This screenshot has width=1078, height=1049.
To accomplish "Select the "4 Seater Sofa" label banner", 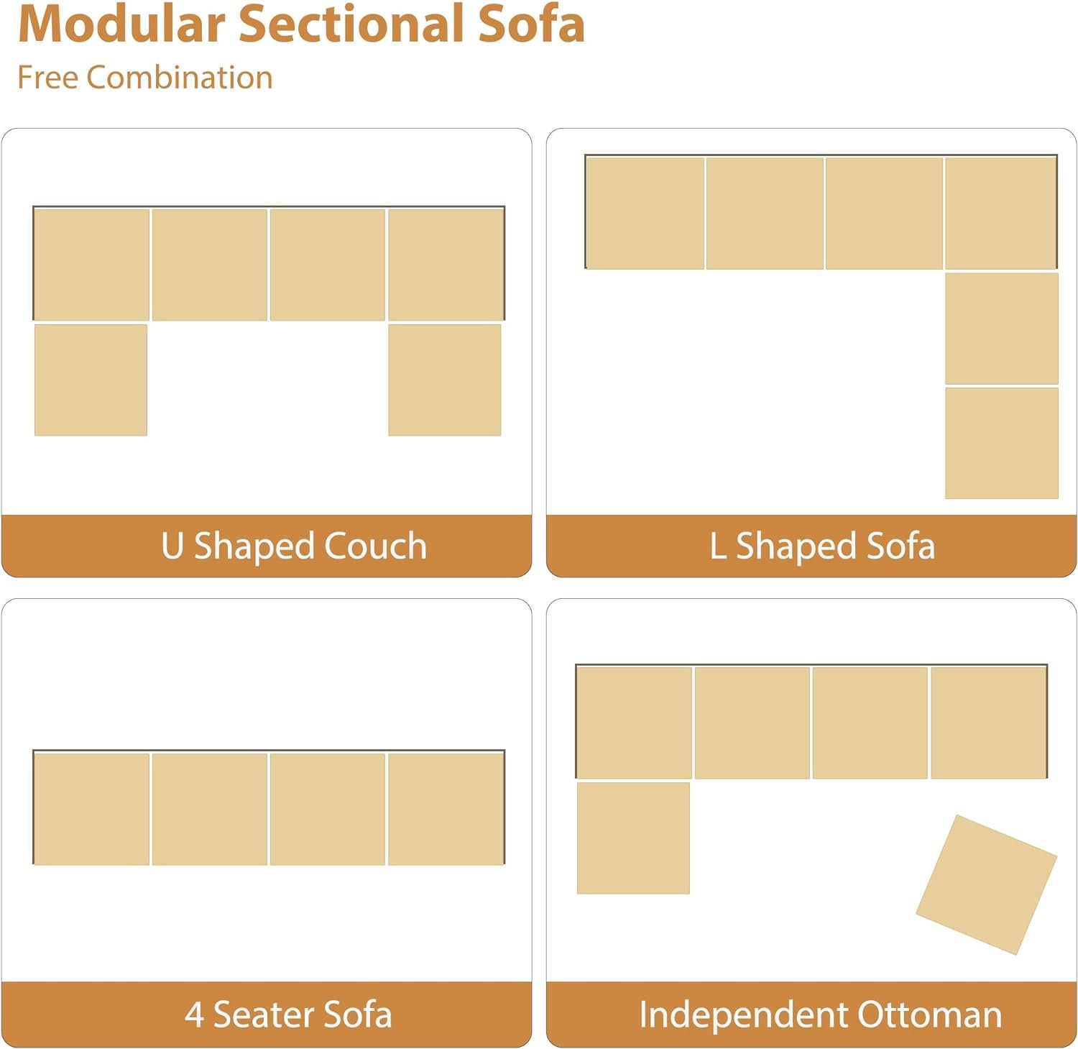I will coord(288,1014).
